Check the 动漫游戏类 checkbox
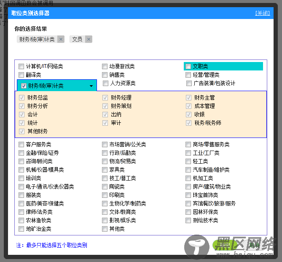Image resolution: width=282 pixels, height=262 pixels. [x=105, y=66]
